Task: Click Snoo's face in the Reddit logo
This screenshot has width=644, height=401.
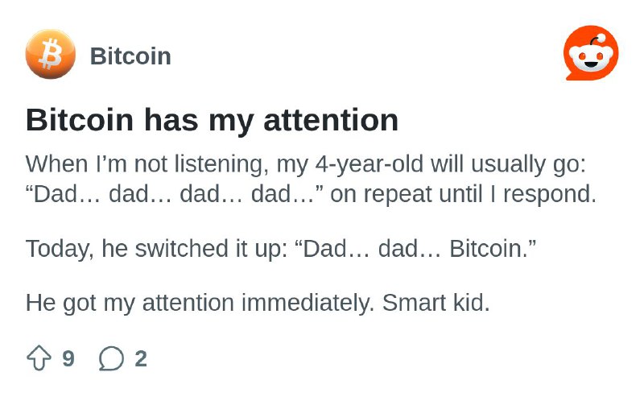Action: (x=591, y=58)
